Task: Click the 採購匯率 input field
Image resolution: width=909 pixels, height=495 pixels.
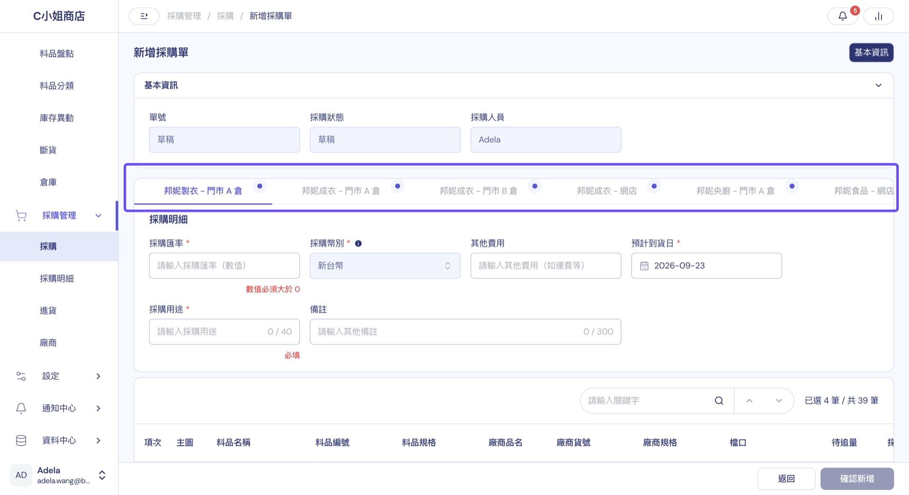Action: (224, 266)
